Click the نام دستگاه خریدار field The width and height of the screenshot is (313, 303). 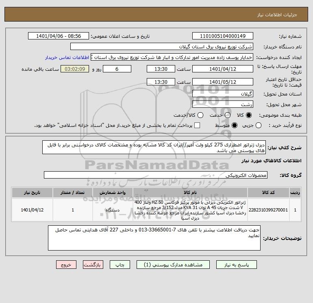coord(162,47)
